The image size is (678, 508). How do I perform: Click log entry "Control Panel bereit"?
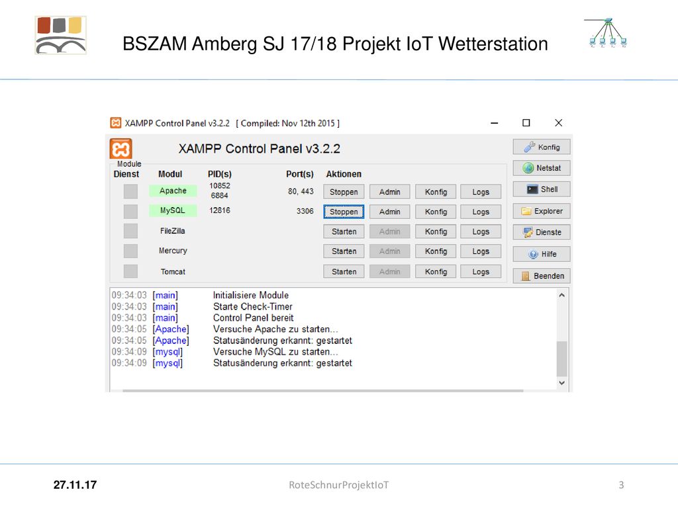(254, 317)
